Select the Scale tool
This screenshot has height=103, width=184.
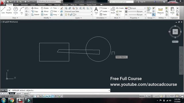(x=44, y=15)
